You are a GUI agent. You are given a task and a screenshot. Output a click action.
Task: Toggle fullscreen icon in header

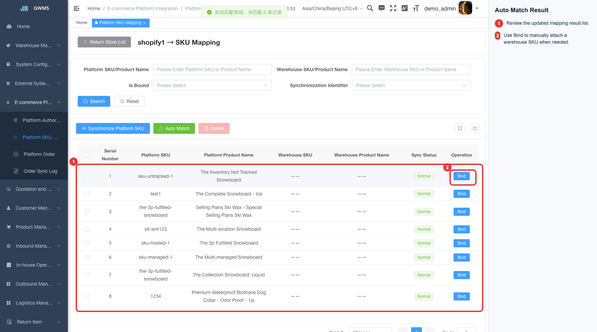tap(393, 8)
